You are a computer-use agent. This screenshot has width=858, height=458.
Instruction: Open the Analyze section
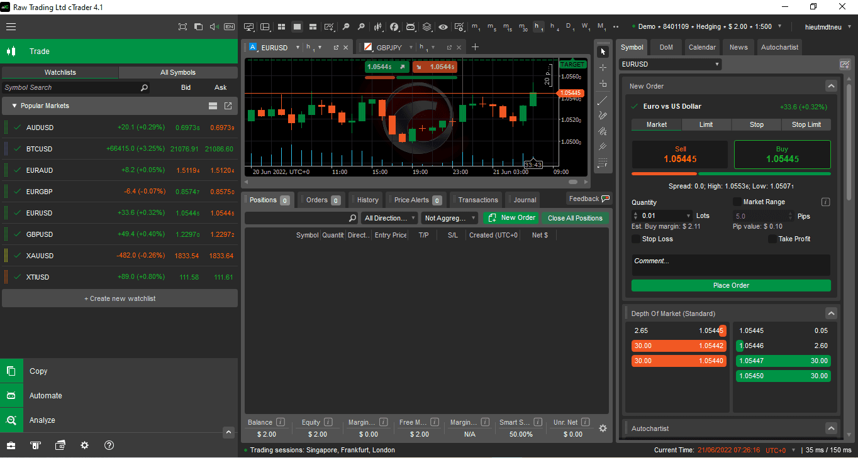pyautogui.click(x=119, y=420)
